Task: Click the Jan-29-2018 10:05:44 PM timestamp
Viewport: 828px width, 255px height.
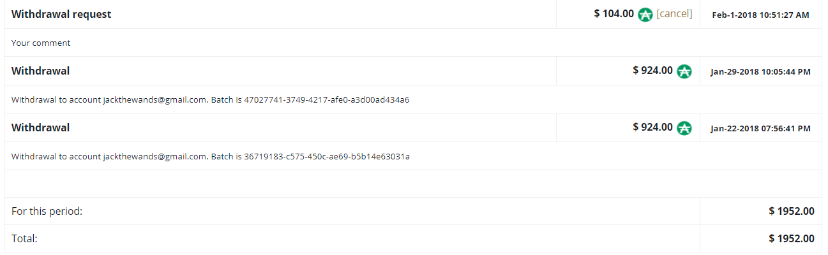Action: (x=760, y=71)
